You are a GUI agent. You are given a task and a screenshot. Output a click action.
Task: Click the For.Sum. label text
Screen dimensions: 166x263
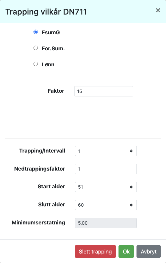point(53,49)
